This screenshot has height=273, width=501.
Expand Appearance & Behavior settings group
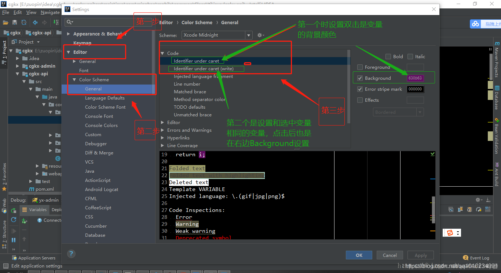[x=69, y=34]
